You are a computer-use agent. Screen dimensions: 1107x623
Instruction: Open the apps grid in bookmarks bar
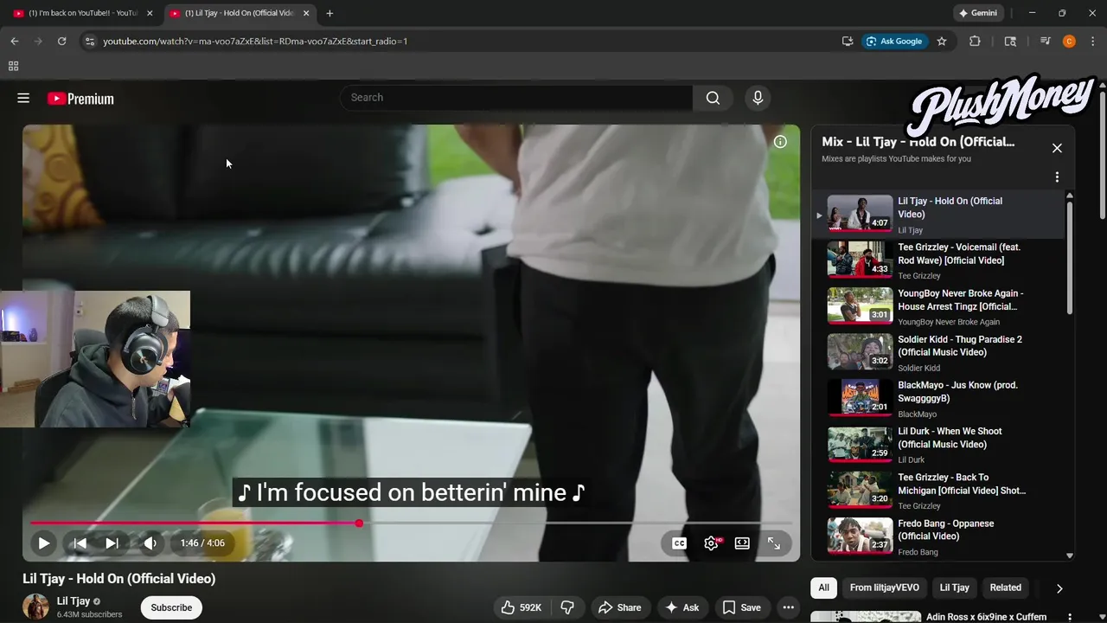coord(13,66)
